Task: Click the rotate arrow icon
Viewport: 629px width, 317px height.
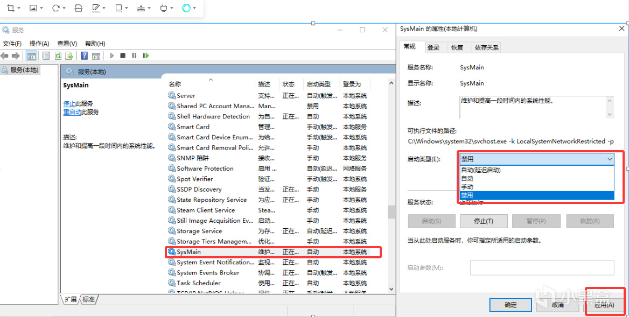Action: click(x=55, y=8)
